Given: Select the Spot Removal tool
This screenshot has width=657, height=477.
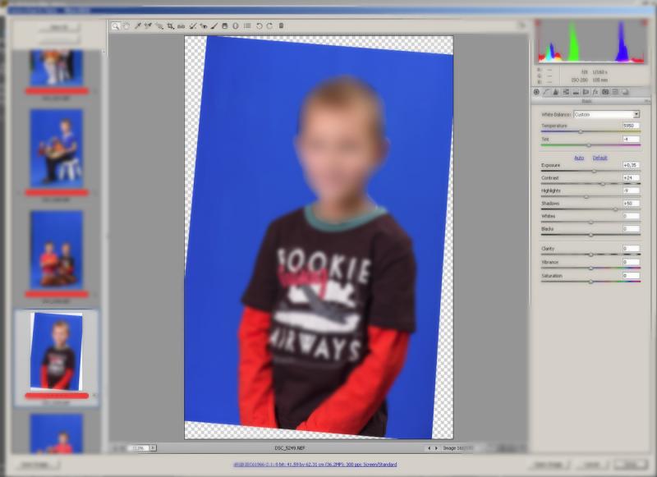Looking at the screenshot, I should [192, 26].
